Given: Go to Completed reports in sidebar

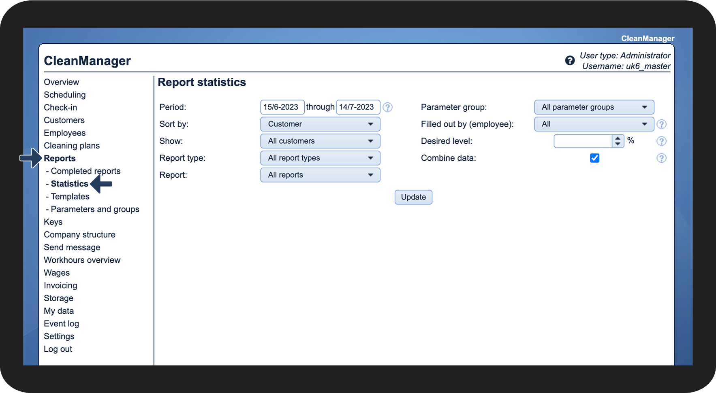Looking at the screenshot, I should [x=85, y=171].
